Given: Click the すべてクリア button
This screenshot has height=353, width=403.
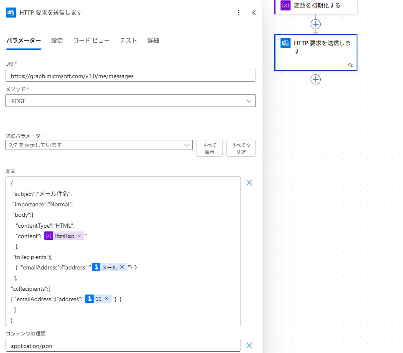Looking at the screenshot, I should pos(241,148).
